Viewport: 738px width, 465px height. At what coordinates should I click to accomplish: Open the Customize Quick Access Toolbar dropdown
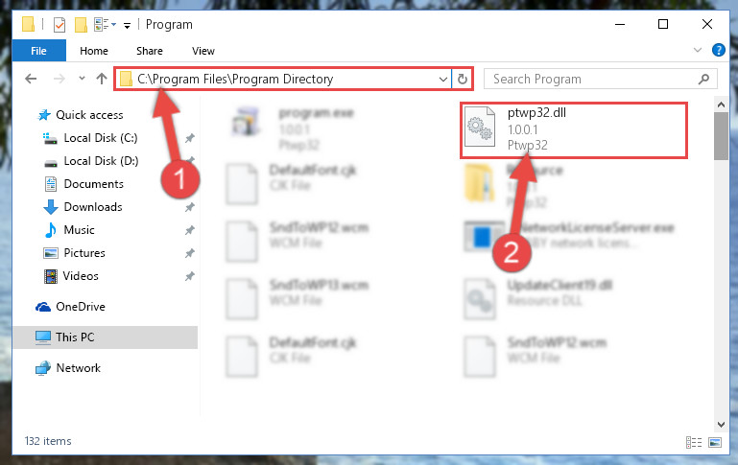click(127, 25)
